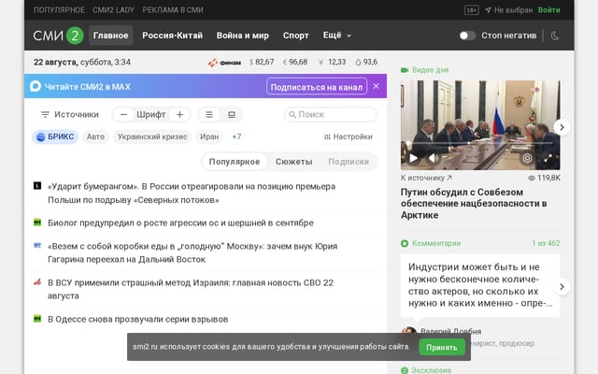The width and height of the screenshot is (598, 374).
Task: Click the 'Войти' login link
Action: (x=548, y=10)
